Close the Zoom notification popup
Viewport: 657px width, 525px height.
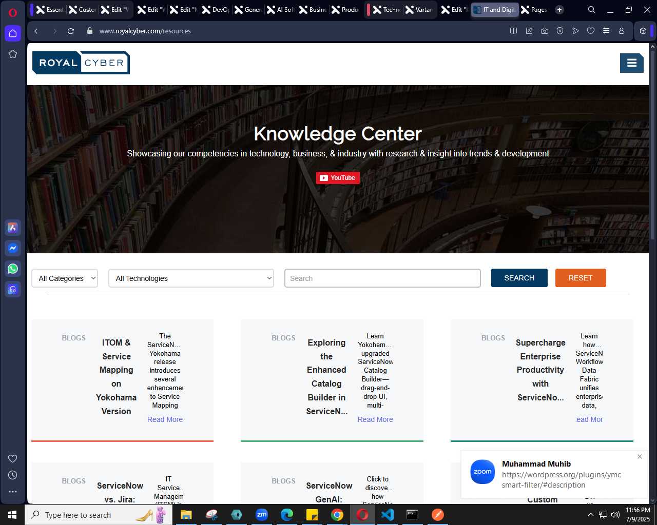(640, 456)
